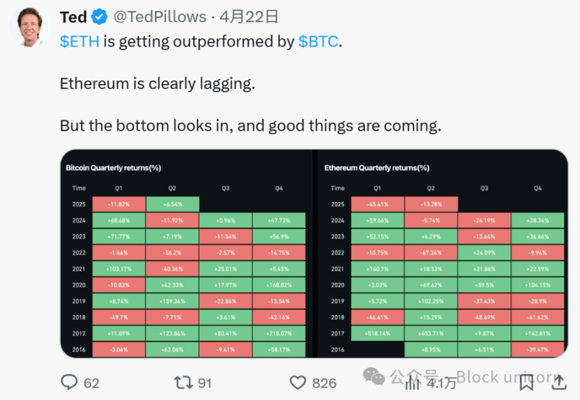Click the text 'Ethereum is clearly lagging.'
The width and height of the screenshot is (580, 400).
158,84
